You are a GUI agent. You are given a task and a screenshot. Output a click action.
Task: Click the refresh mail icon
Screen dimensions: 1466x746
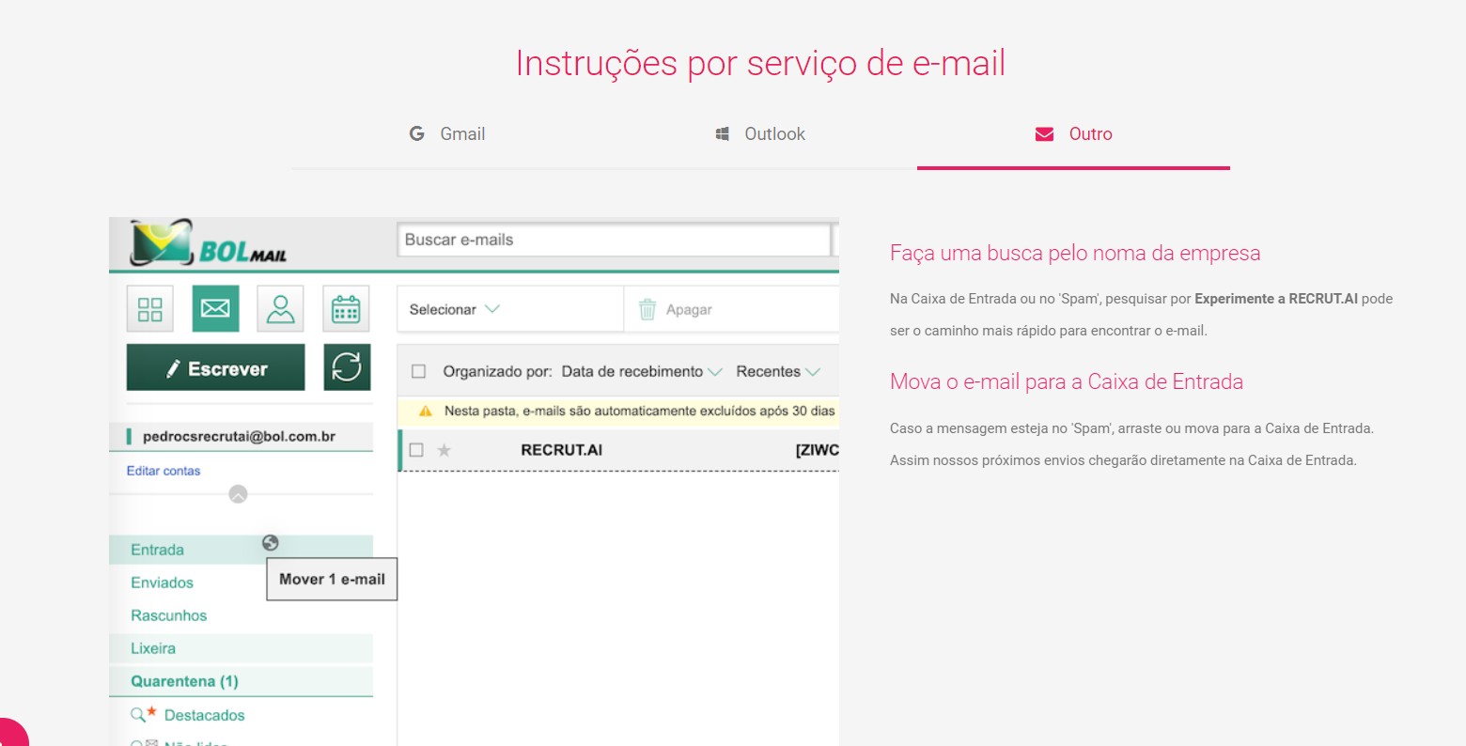click(x=347, y=367)
